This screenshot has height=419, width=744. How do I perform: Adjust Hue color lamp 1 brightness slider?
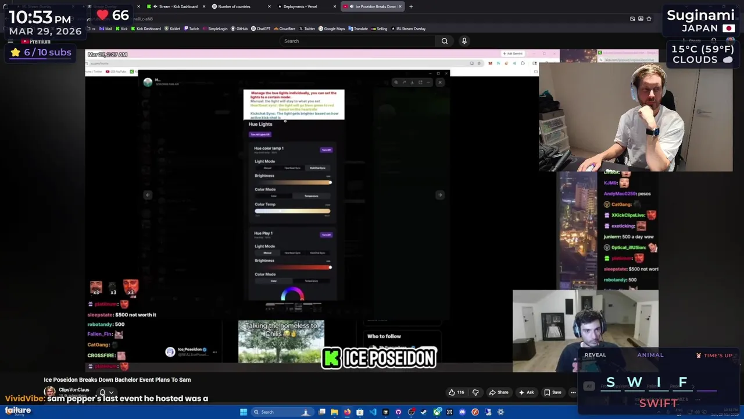pyautogui.click(x=293, y=183)
